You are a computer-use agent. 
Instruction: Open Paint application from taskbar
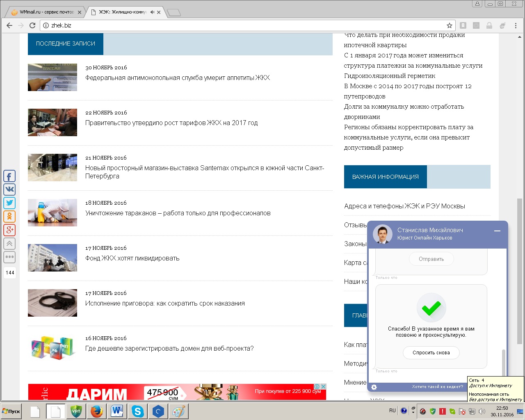point(178,411)
